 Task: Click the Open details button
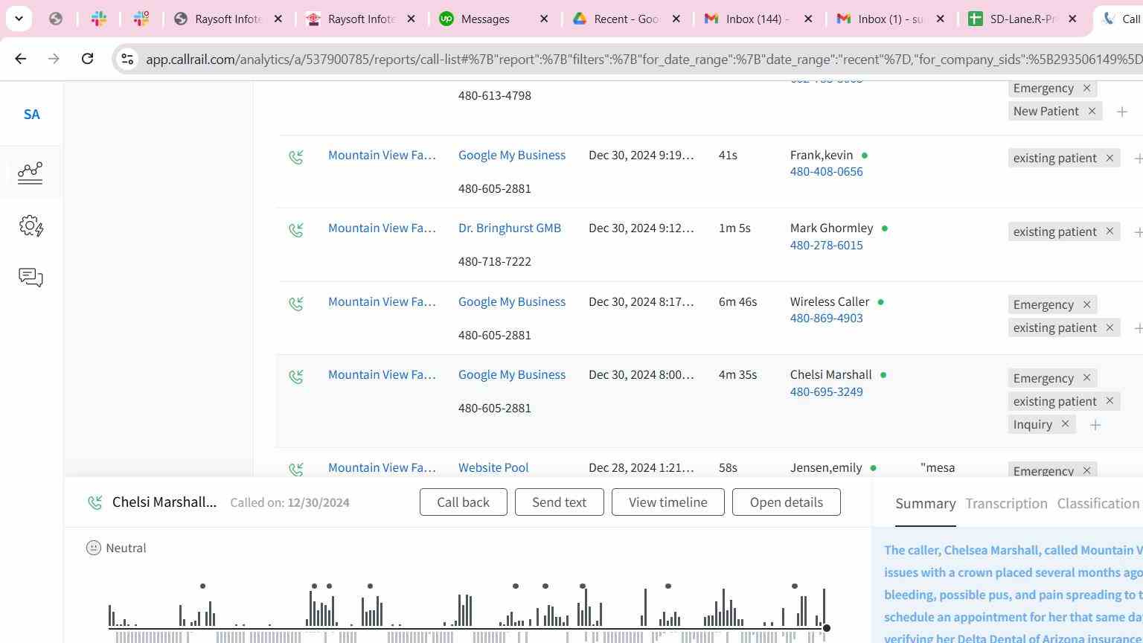point(786,502)
